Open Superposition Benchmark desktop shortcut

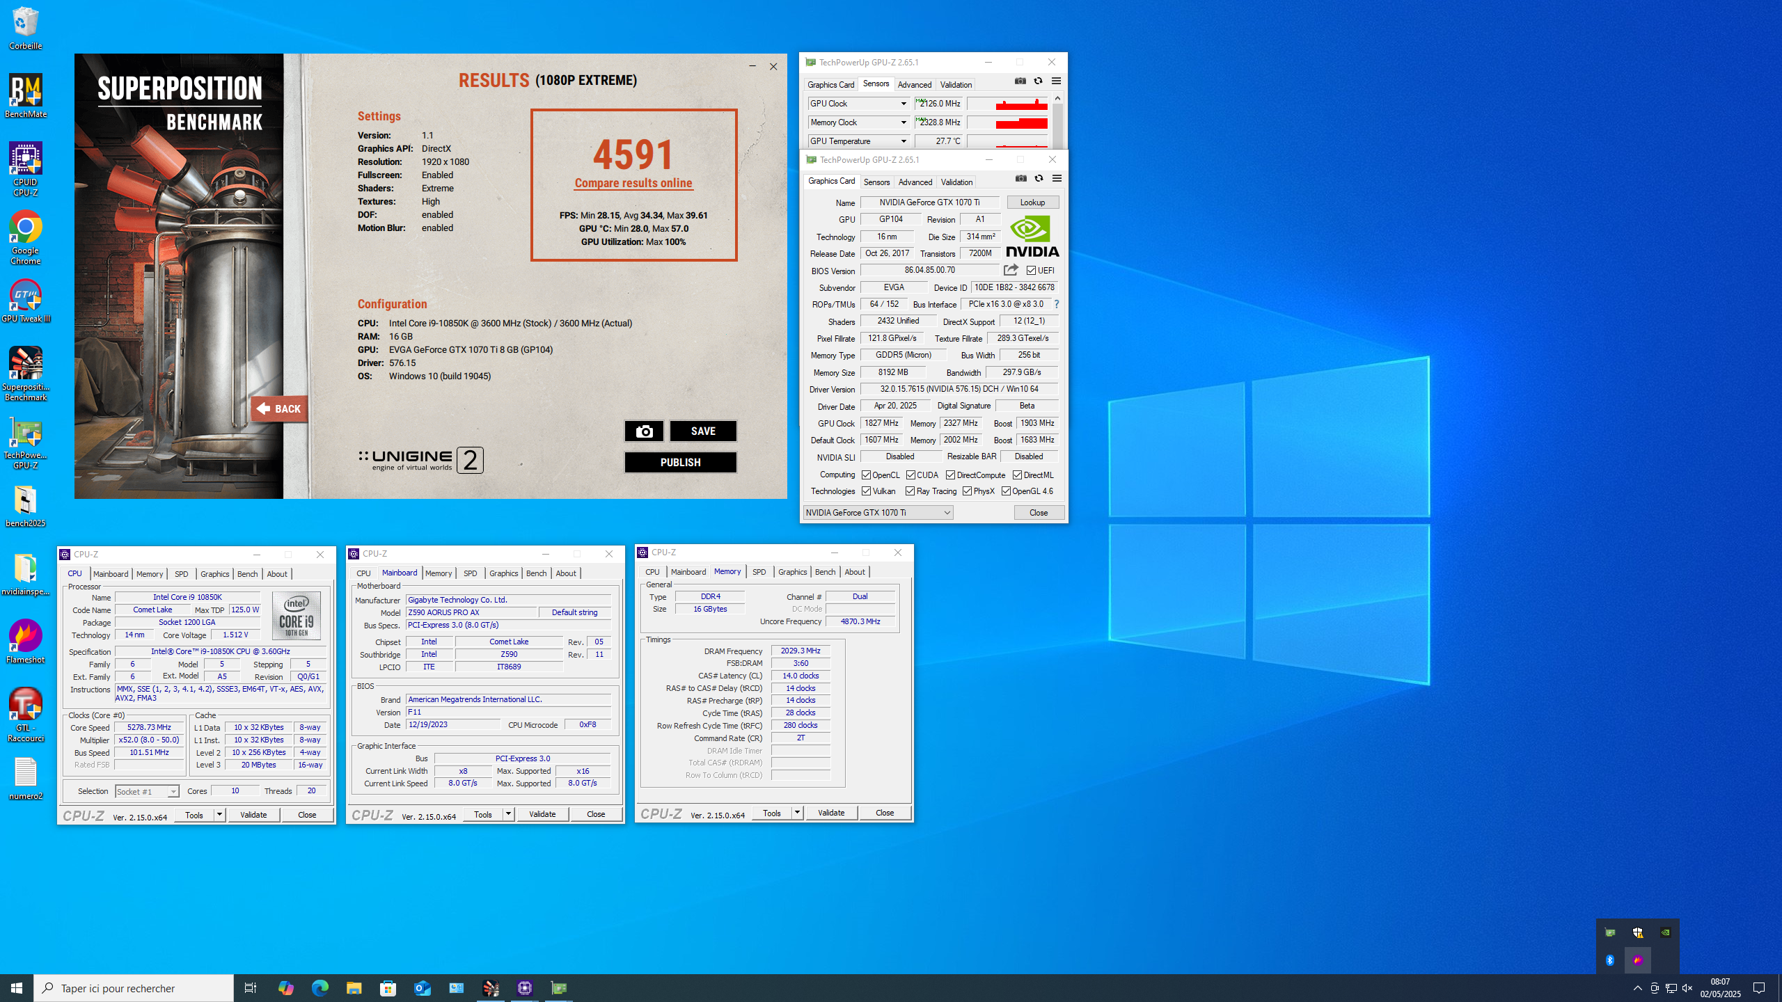(x=26, y=374)
